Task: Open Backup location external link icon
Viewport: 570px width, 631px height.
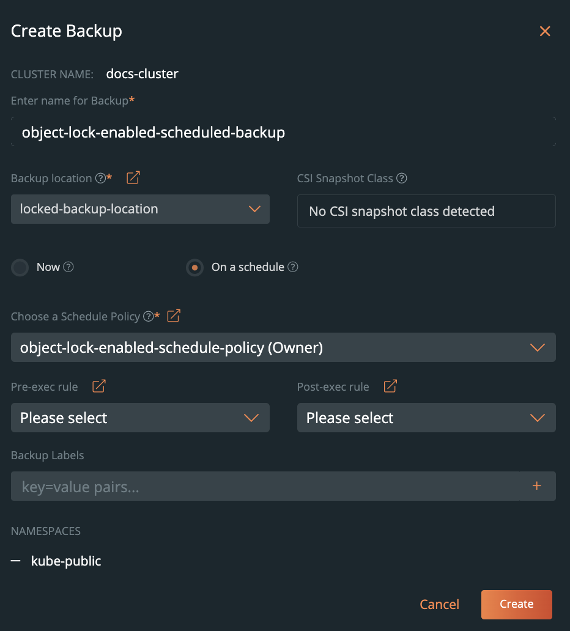Action: (x=133, y=178)
